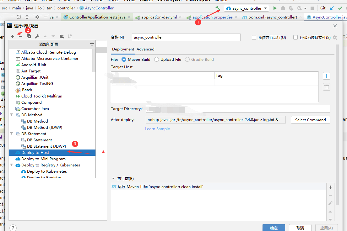Click the profiler run icon
This screenshot has width=347, height=231.
tap(299, 8)
